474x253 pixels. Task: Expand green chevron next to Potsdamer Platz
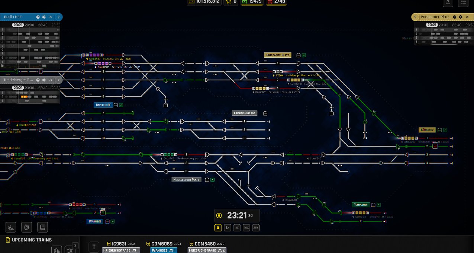coord(304,55)
